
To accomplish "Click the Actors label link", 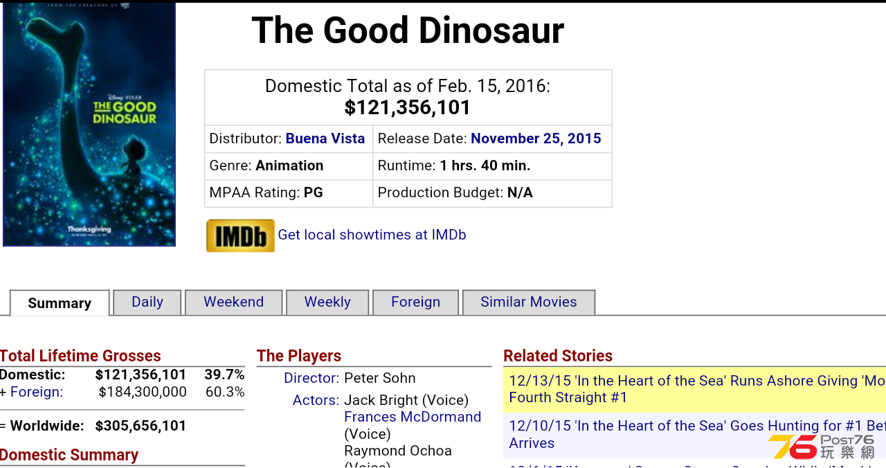I will [x=316, y=400].
